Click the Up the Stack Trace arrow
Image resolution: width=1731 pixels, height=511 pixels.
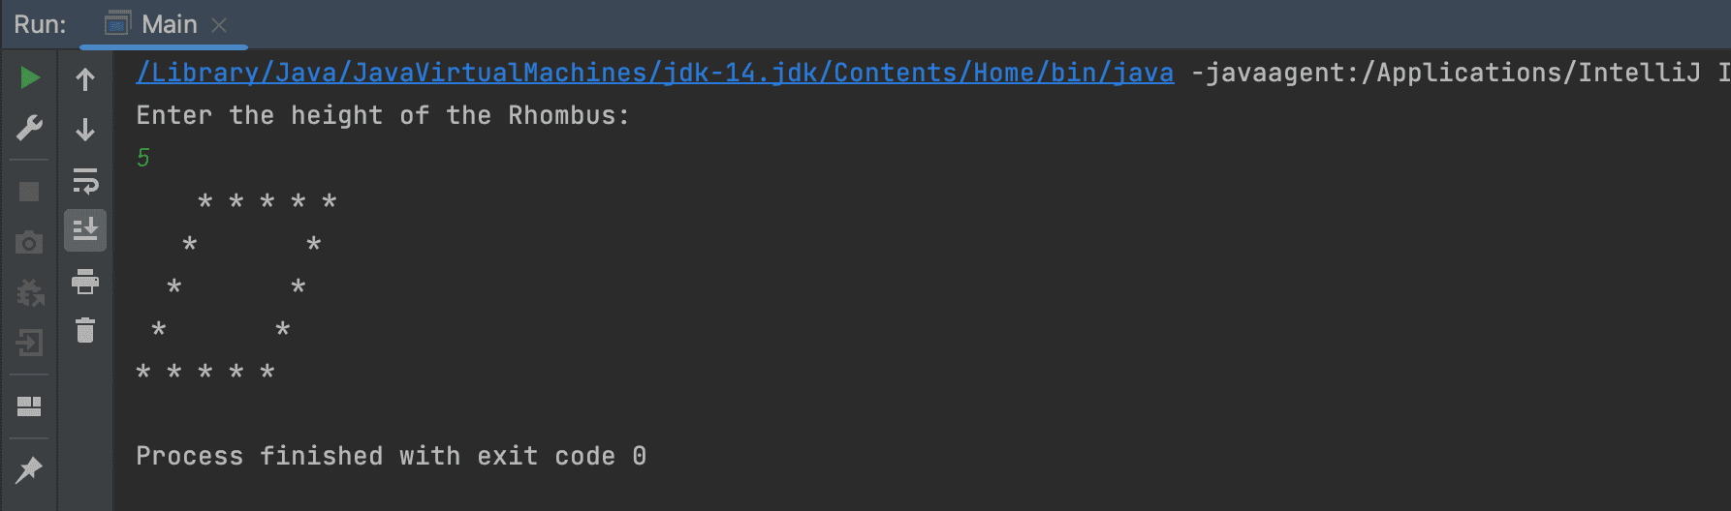85,78
